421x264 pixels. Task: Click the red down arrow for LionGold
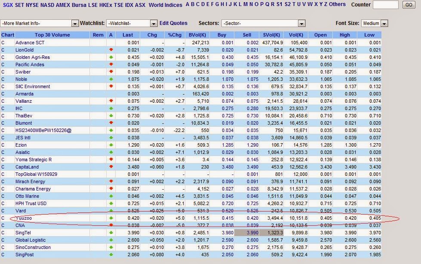pos(111,50)
